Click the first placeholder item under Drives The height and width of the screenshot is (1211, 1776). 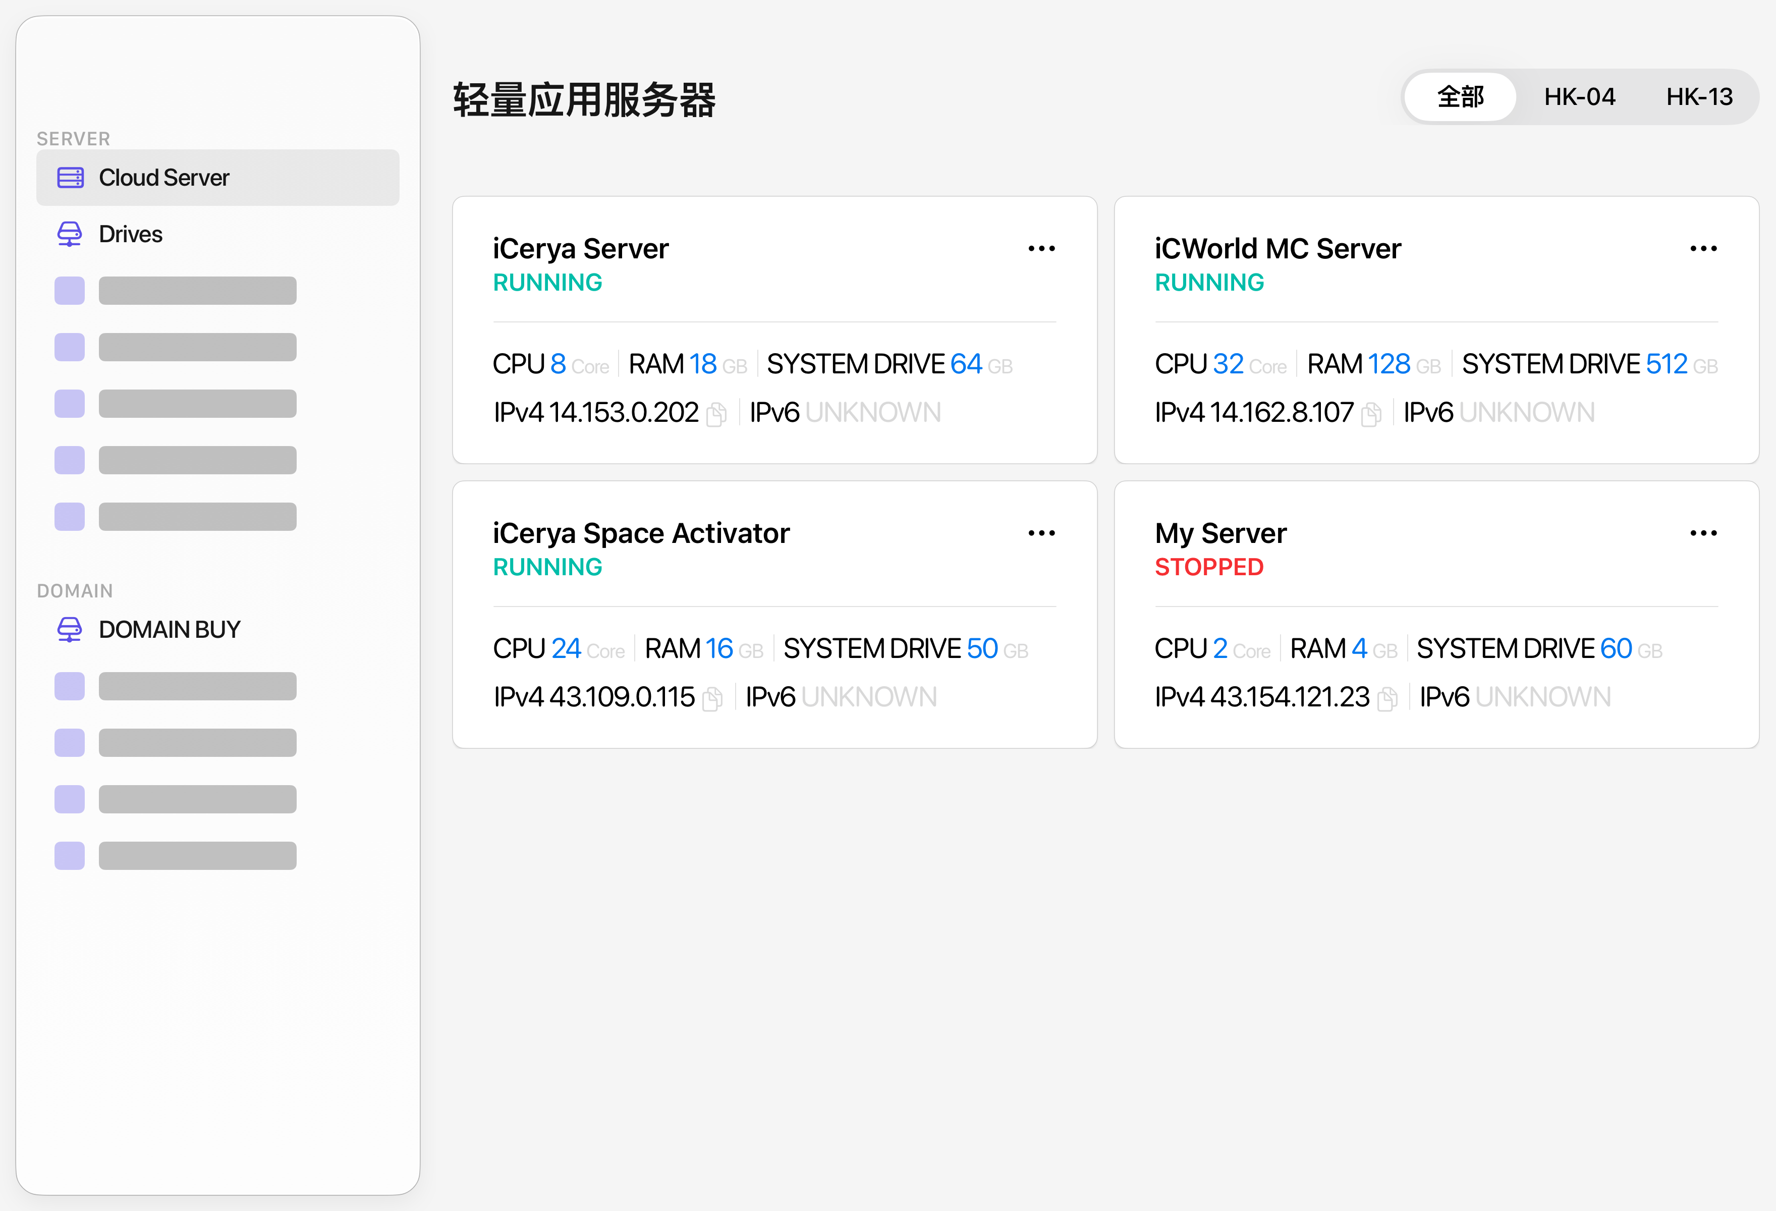(x=175, y=290)
